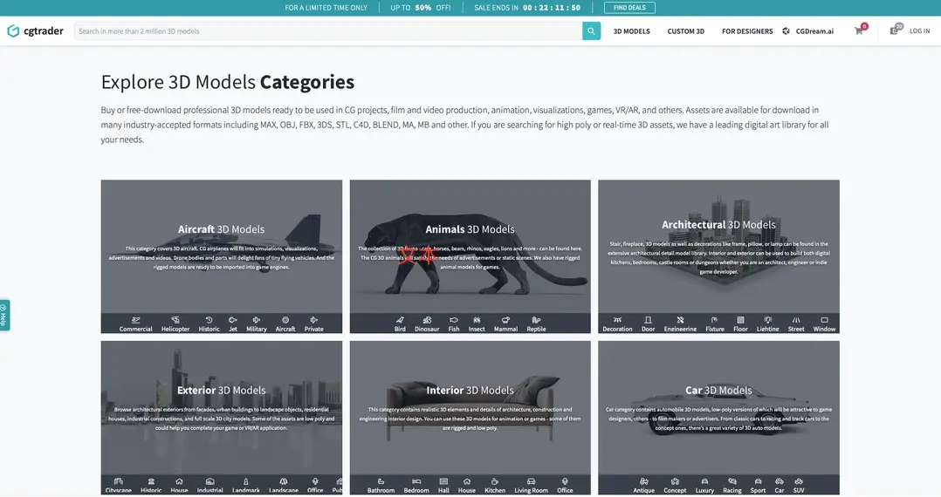
Task: Click the magnifier search button
Action: coord(591,31)
